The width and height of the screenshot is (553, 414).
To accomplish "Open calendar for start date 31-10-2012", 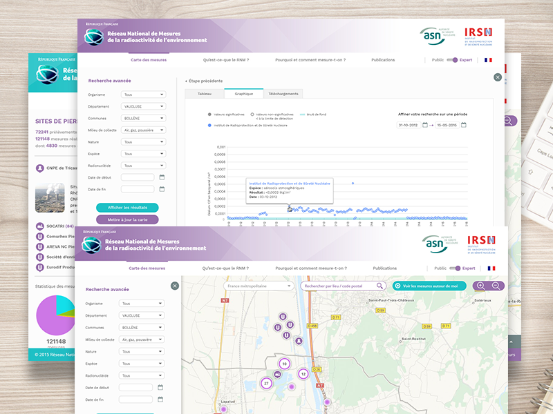I will point(425,125).
